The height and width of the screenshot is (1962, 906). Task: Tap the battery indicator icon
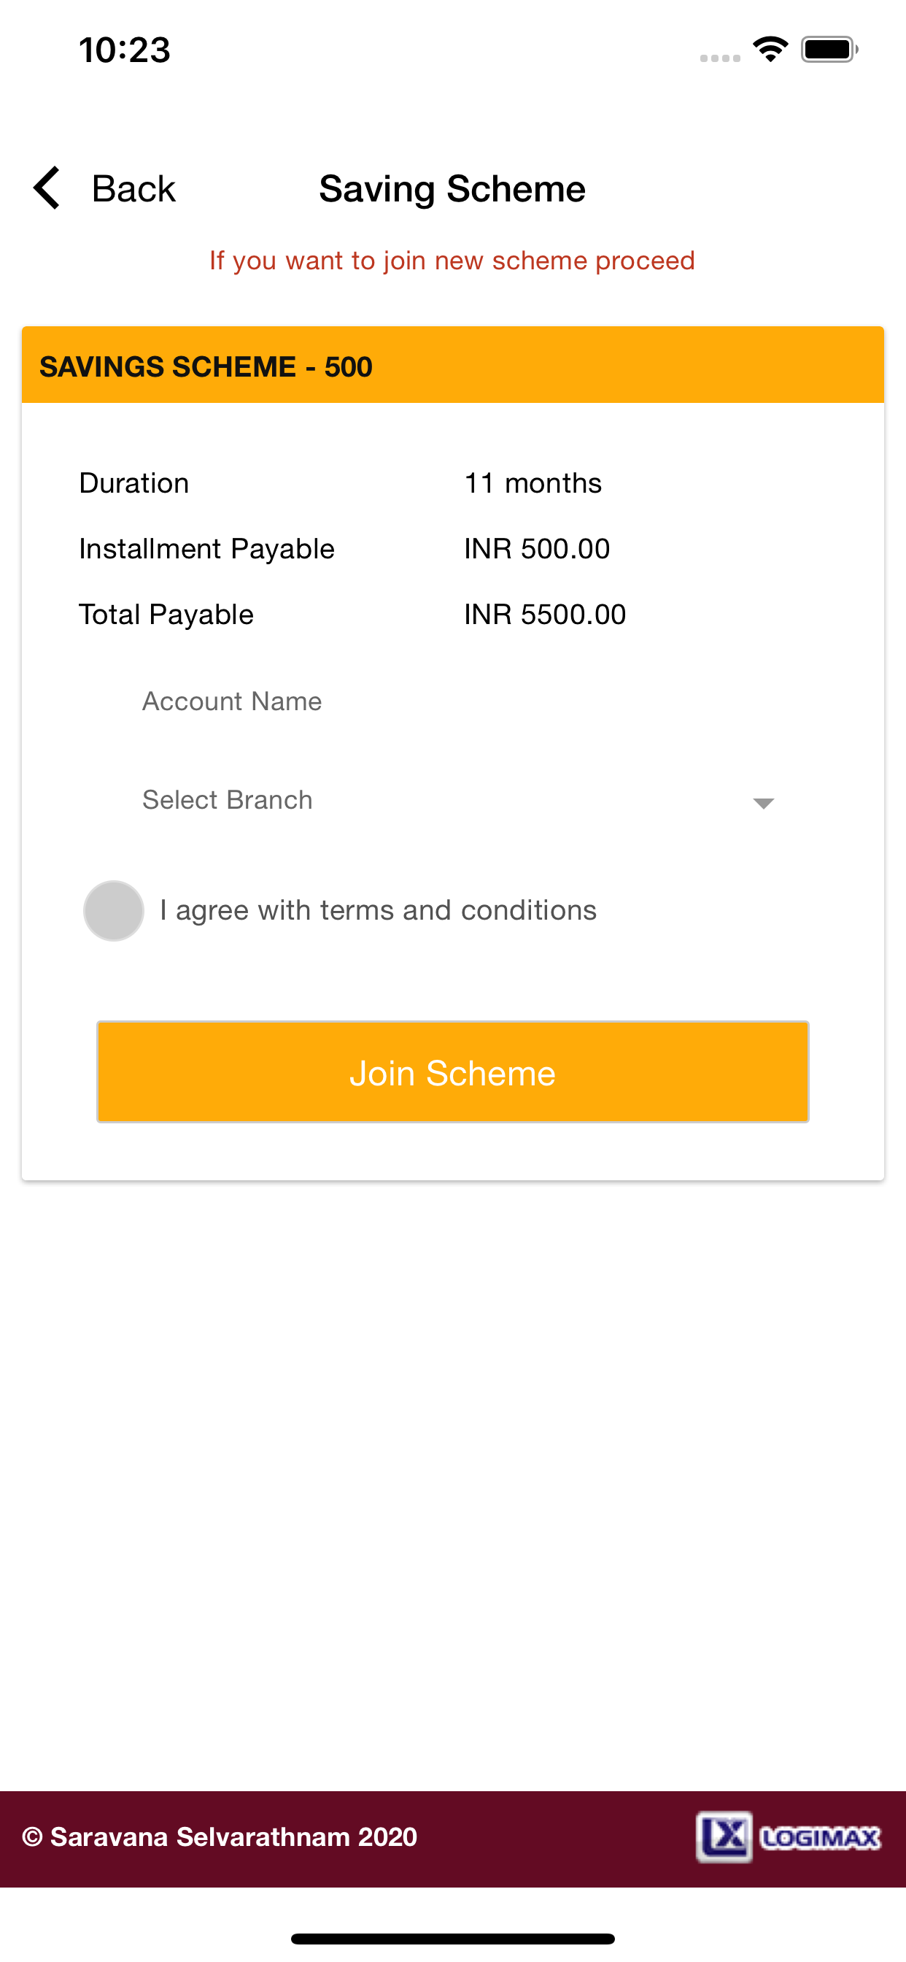pyautogui.click(x=830, y=50)
